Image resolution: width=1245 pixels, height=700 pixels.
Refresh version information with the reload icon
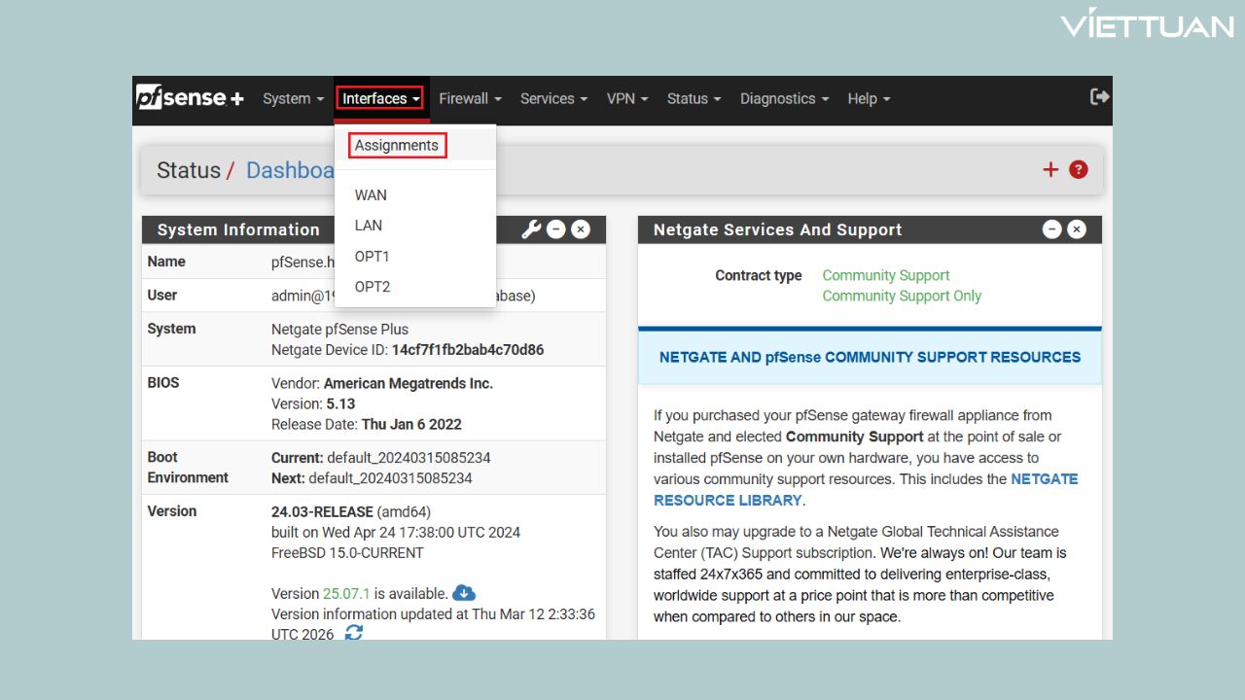[x=354, y=633]
